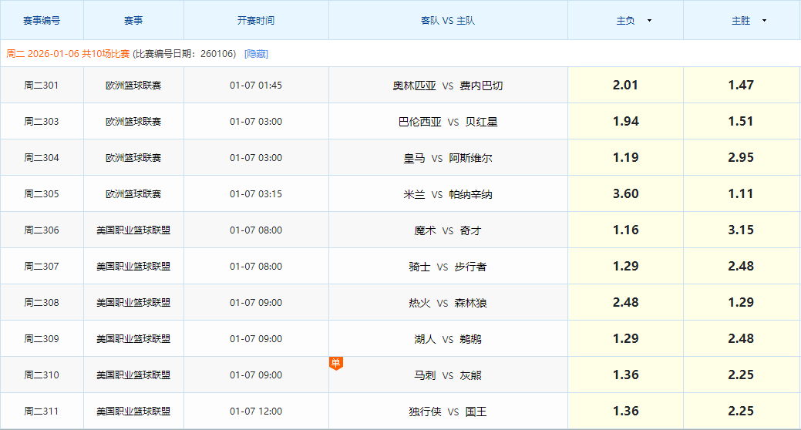Viewport: 801px width, 430px height.
Task: Click the matchup 巴伦西亚 VS 贝红星
Action: (x=448, y=122)
